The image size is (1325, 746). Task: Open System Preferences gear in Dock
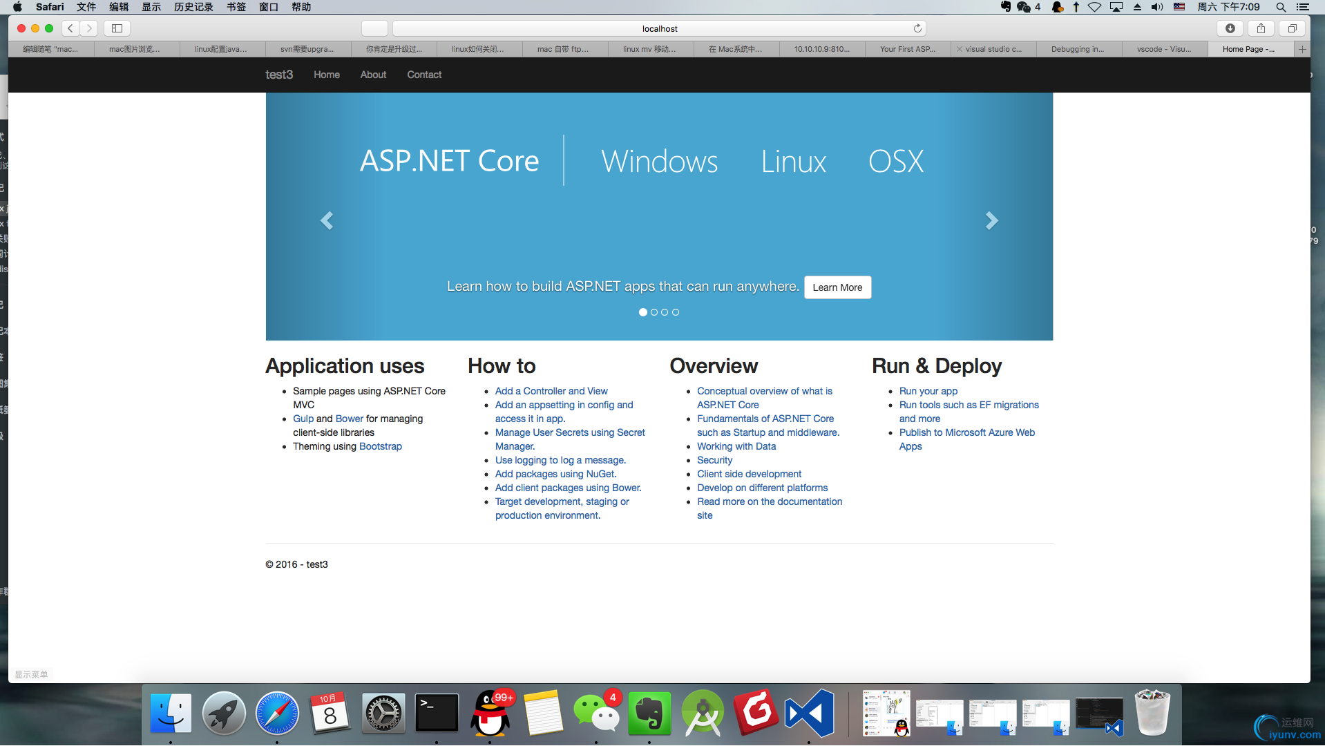383,713
